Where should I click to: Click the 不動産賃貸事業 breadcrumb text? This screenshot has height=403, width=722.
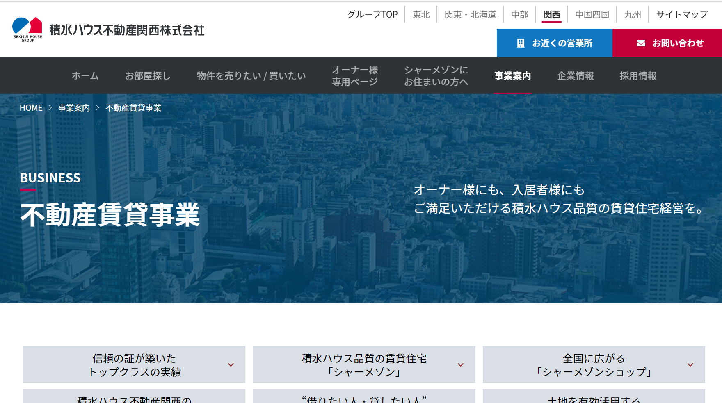133,108
